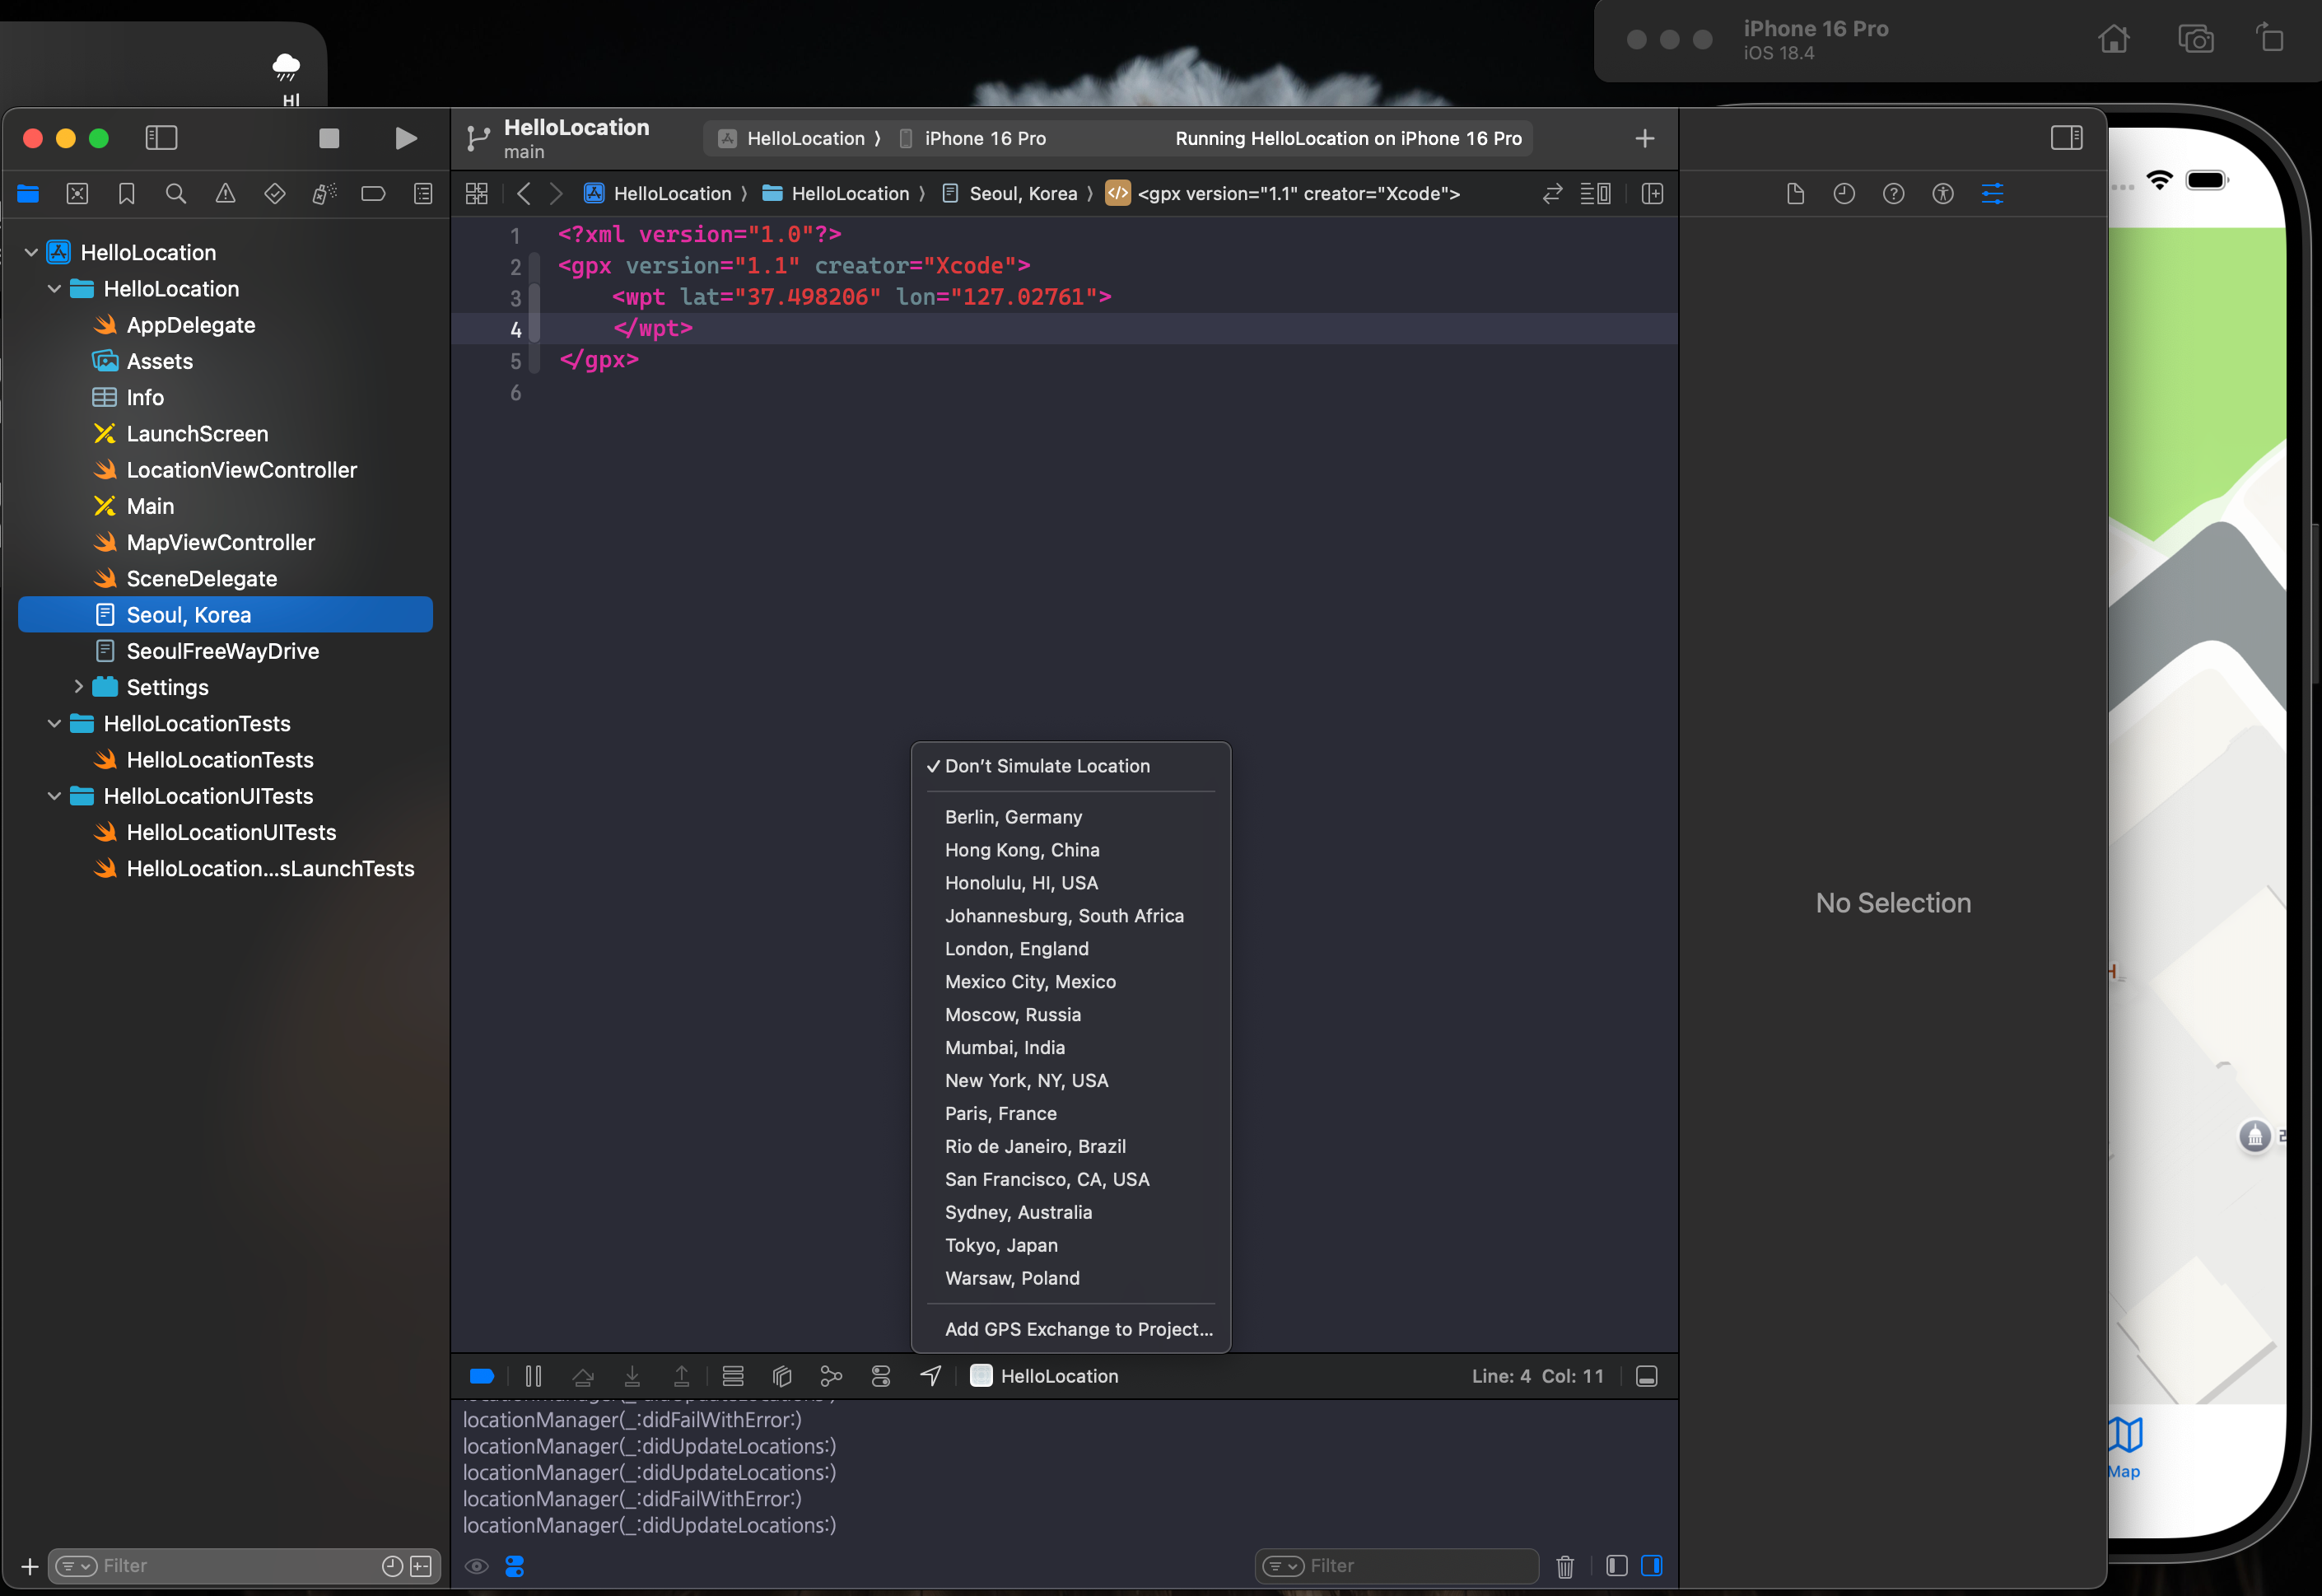Toggle the variables view pane
The height and width of the screenshot is (1596, 2322).
(x=1616, y=1566)
